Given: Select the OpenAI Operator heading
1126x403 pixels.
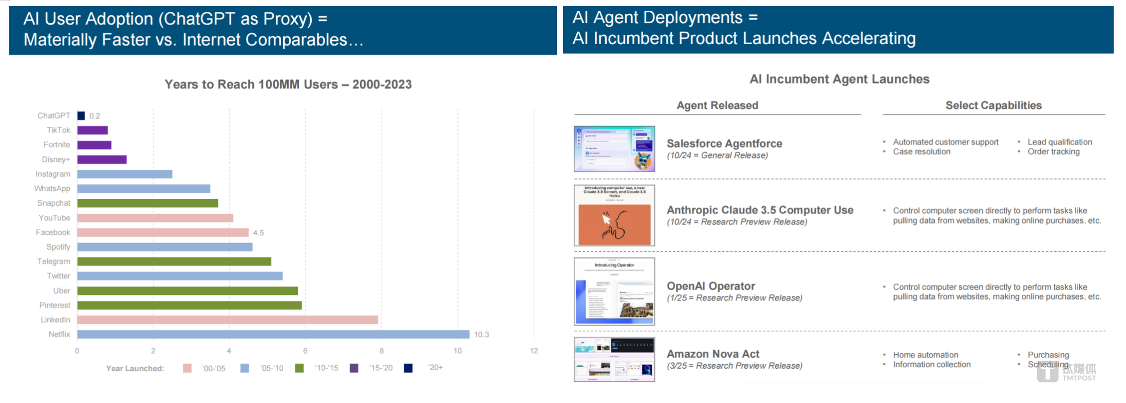Looking at the screenshot, I should 711,286.
